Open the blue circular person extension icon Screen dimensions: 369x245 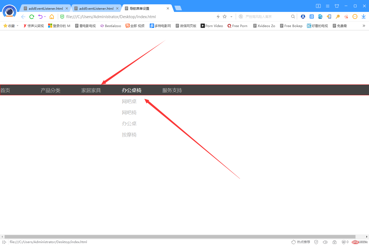[x=303, y=17]
